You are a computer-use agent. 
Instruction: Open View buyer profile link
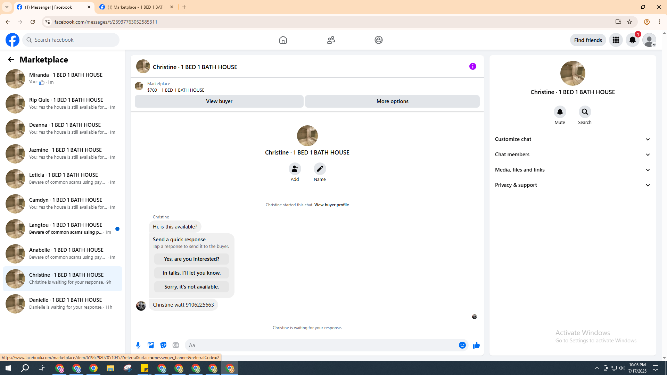[331, 205]
